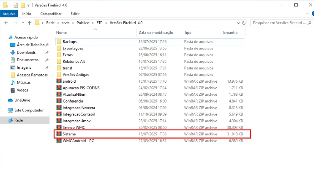The image size is (314, 172).
Task: Navigate to Publico in the breadcrumb path
Action: point(83,23)
